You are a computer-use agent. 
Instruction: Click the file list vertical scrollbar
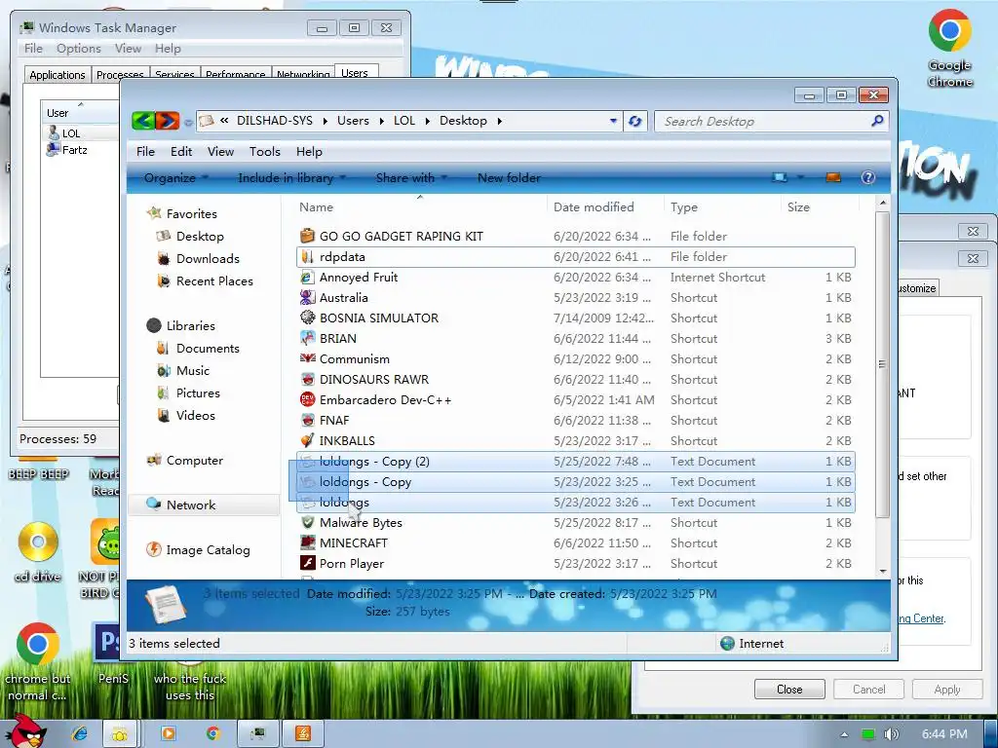click(x=882, y=362)
